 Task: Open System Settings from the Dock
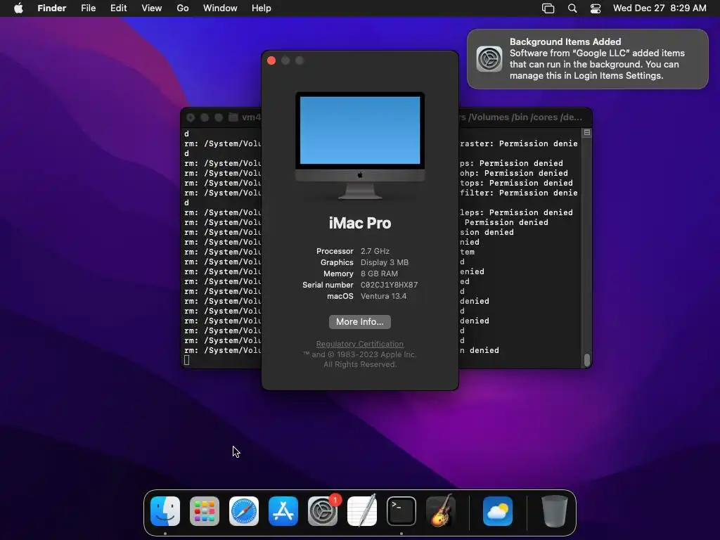pyautogui.click(x=322, y=511)
